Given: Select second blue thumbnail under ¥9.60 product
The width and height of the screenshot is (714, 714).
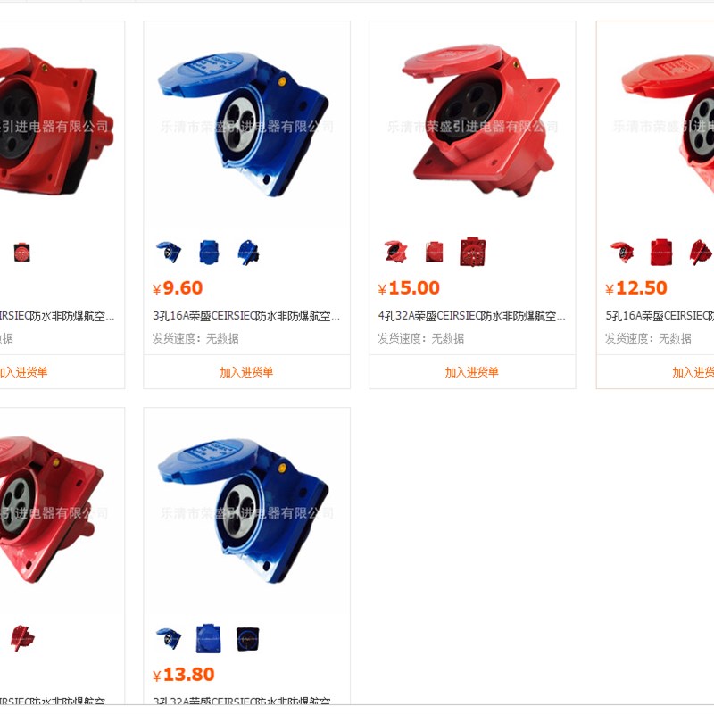Looking at the screenshot, I should (209, 252).
